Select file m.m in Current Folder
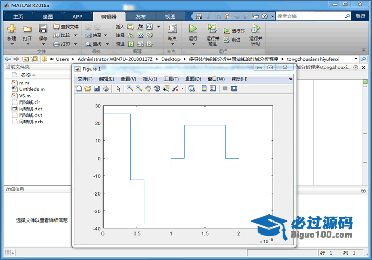The width and height of the screenshot is (372, 260). 24,83
